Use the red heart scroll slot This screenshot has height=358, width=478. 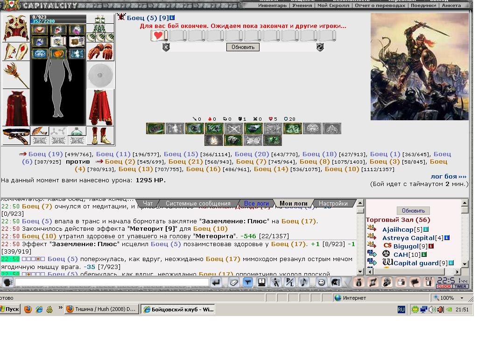159,35
